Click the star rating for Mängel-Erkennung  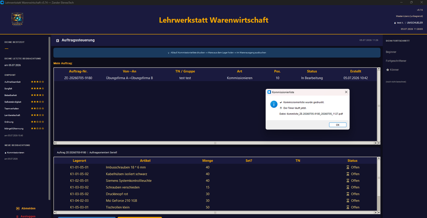tap(38, 129)
